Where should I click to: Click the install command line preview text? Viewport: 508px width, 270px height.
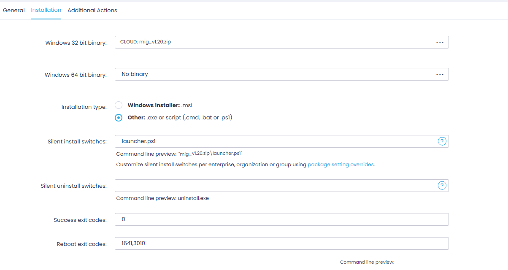pyautogui.click(x=179, y=154)
